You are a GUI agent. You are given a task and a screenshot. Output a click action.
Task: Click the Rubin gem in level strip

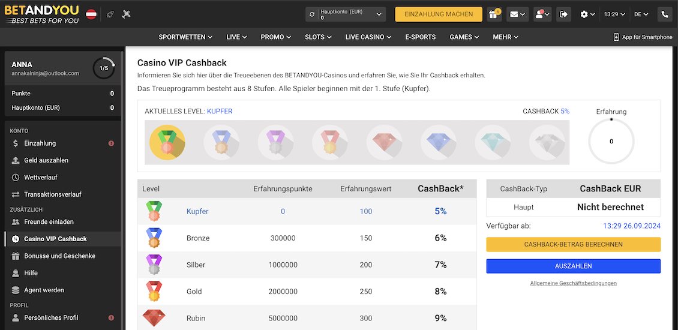coord(384,142)
